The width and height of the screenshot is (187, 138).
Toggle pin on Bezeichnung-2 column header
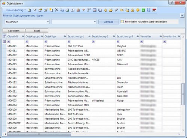coord(114,36)
